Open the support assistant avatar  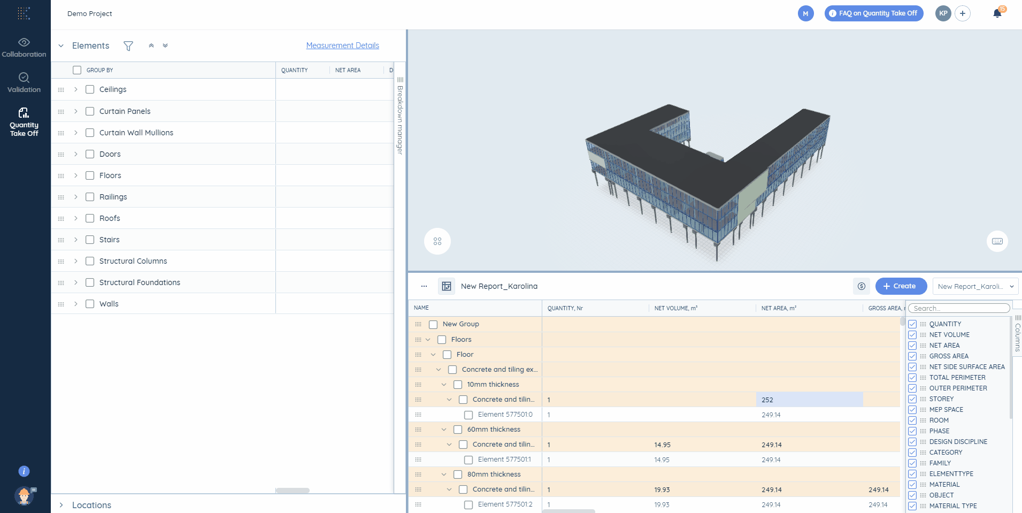coord(25,496)
